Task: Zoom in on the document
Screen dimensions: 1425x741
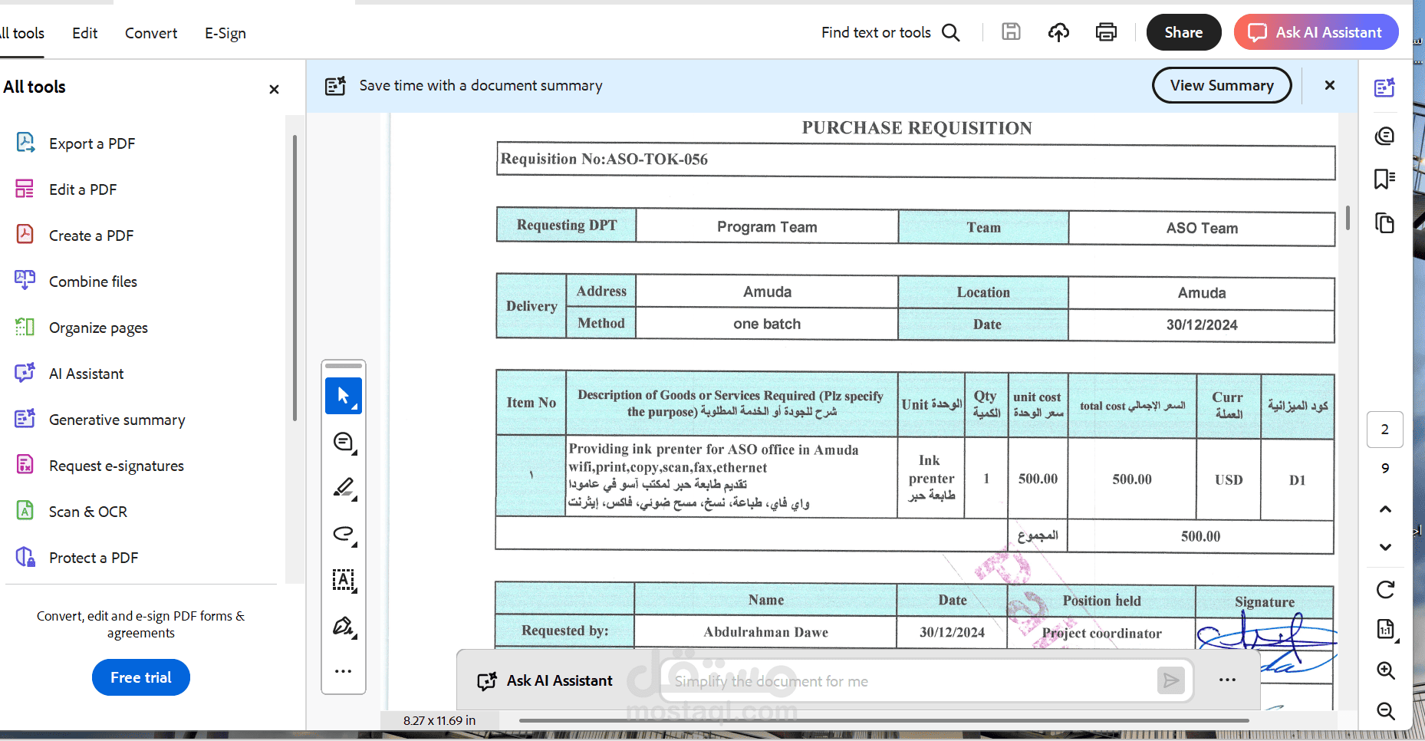Action: point(1385,670)
